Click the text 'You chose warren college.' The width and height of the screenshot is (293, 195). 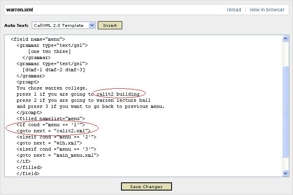point(52,88)
